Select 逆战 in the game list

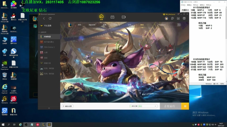(49, 58)
